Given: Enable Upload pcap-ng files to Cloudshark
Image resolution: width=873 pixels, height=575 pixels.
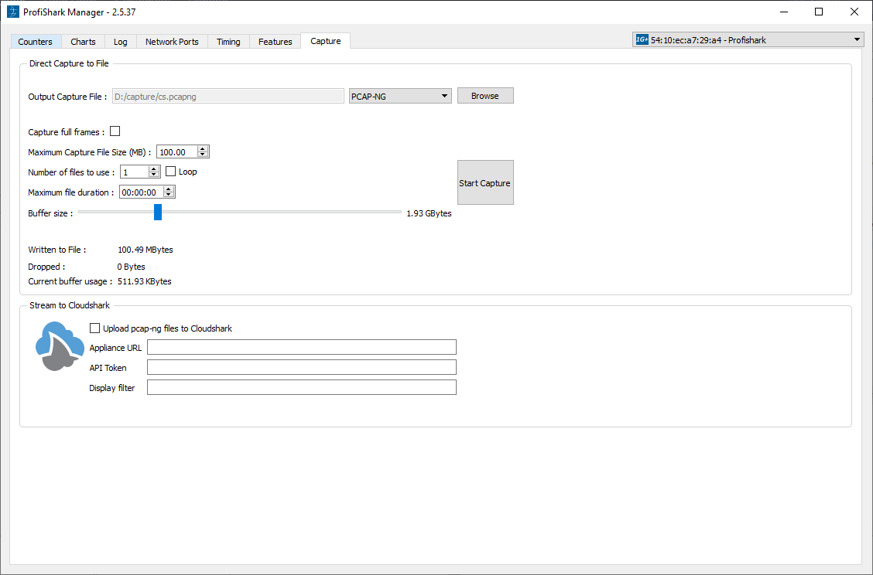Looking at the screenshot, I should [x=94, y=328].
